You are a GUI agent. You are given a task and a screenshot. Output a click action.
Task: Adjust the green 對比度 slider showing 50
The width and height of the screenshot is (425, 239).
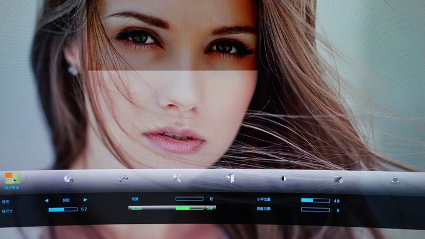(x=189, y=208)
